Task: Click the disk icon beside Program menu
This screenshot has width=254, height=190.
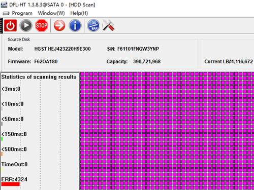Action: [x=6, y=13]
